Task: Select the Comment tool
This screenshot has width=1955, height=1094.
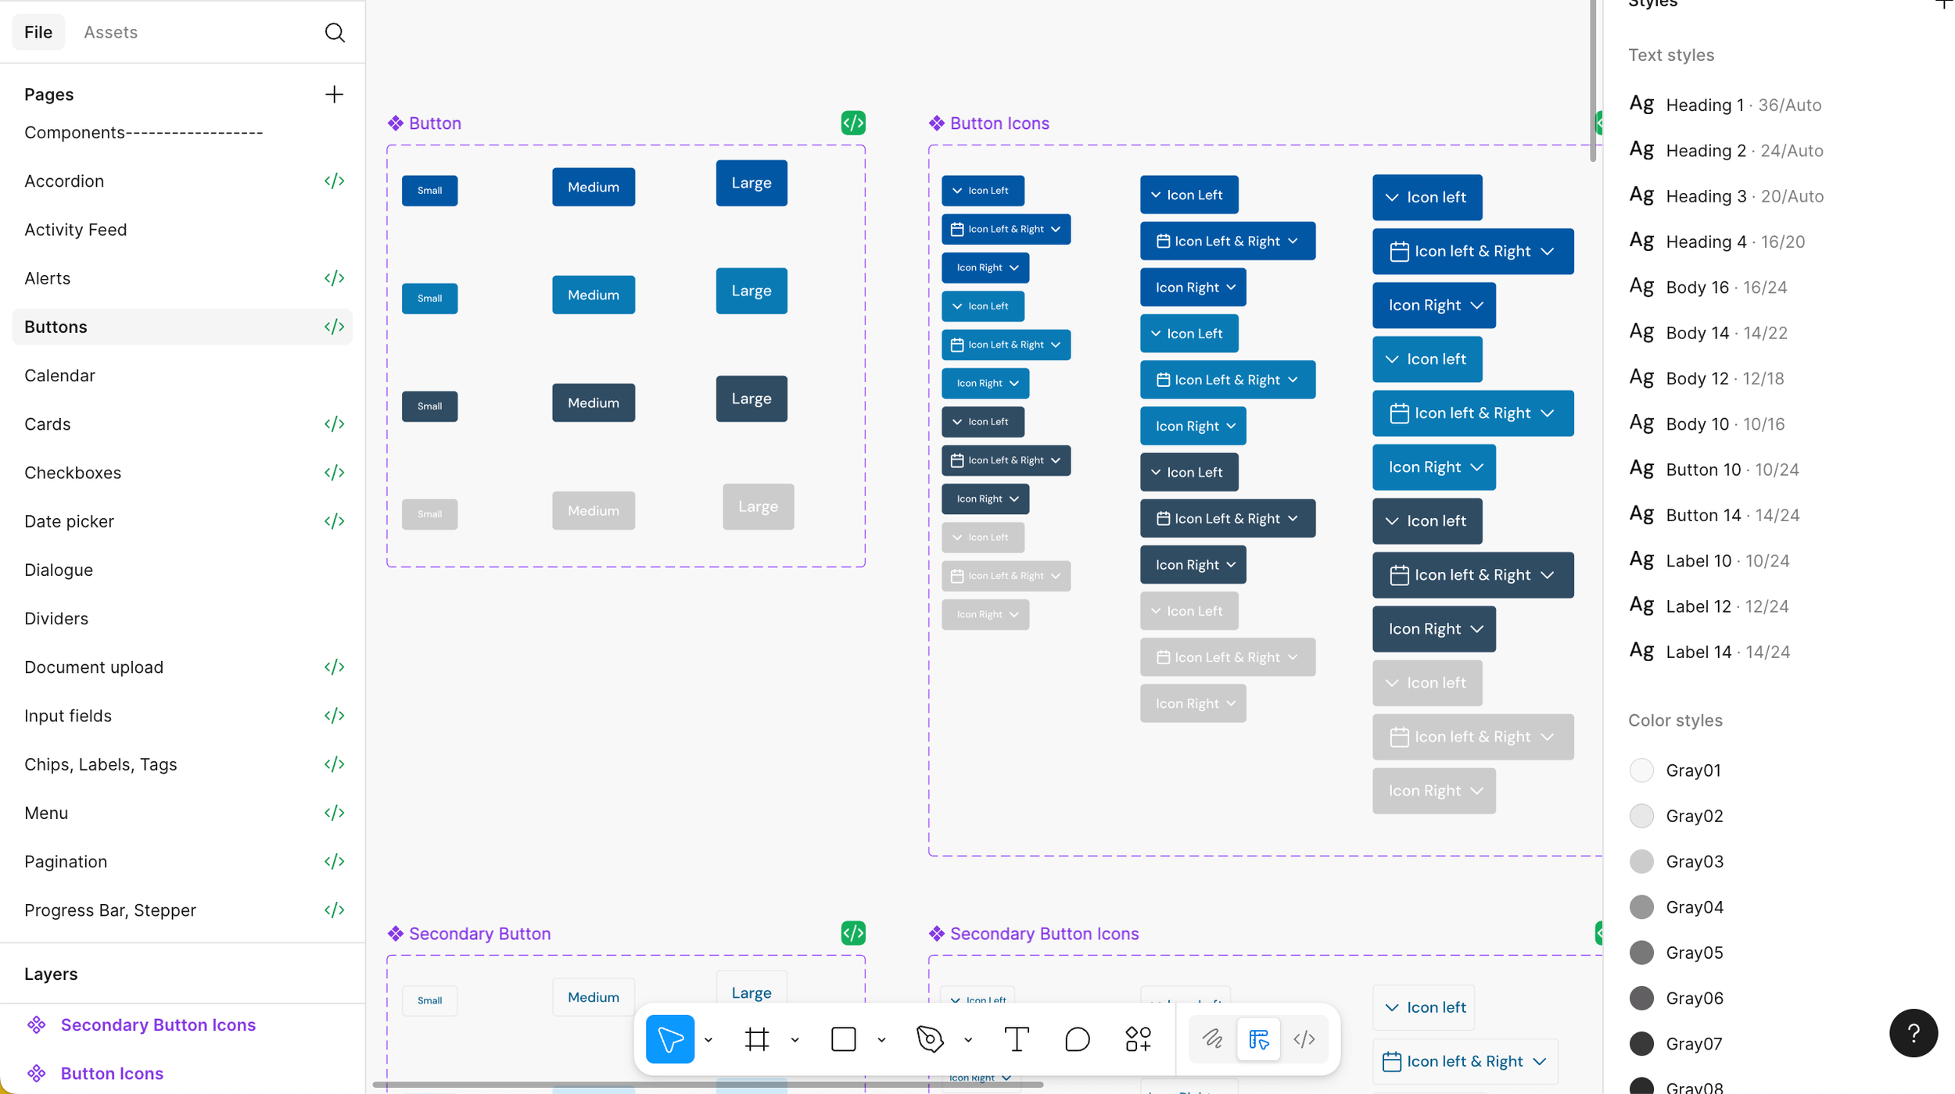Action: tap(1077, 1039)
